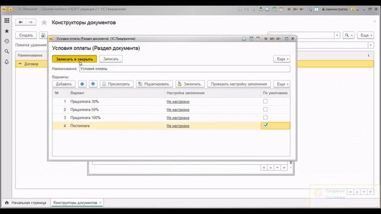Switch to Конструкторы документов tab

click(75, 203)
